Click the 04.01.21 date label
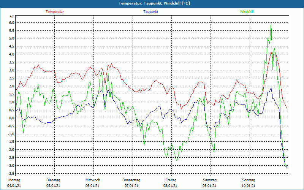Viewport: 304px width, 190px height. [14, 186]
